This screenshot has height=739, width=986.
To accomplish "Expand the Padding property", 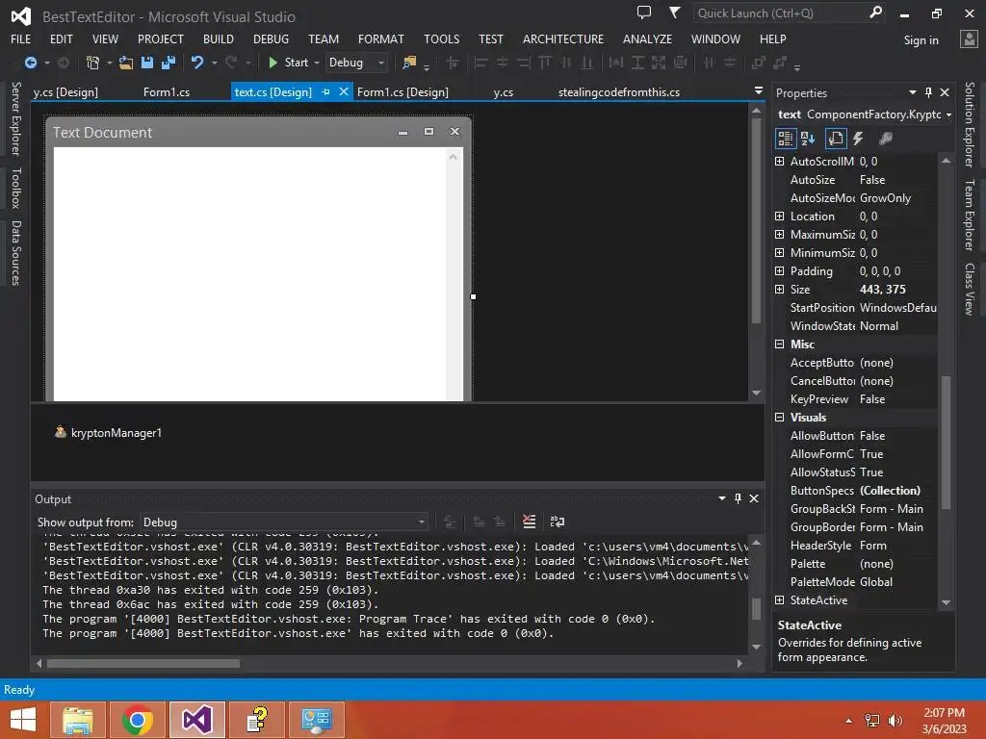I will (780, 270).
